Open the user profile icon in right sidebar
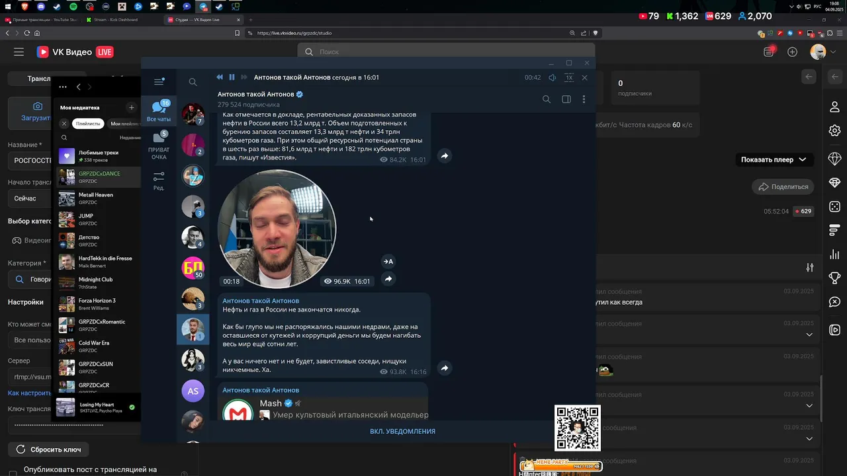This screenshot has width=847, height=476. 834,107
